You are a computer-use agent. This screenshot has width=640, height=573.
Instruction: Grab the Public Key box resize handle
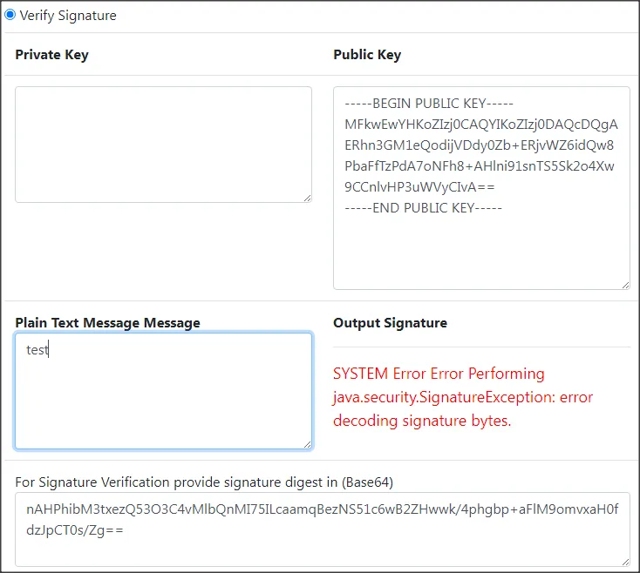point(624,284)
